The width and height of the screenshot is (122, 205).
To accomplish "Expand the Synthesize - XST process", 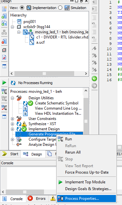I will [x=12, y=124].
